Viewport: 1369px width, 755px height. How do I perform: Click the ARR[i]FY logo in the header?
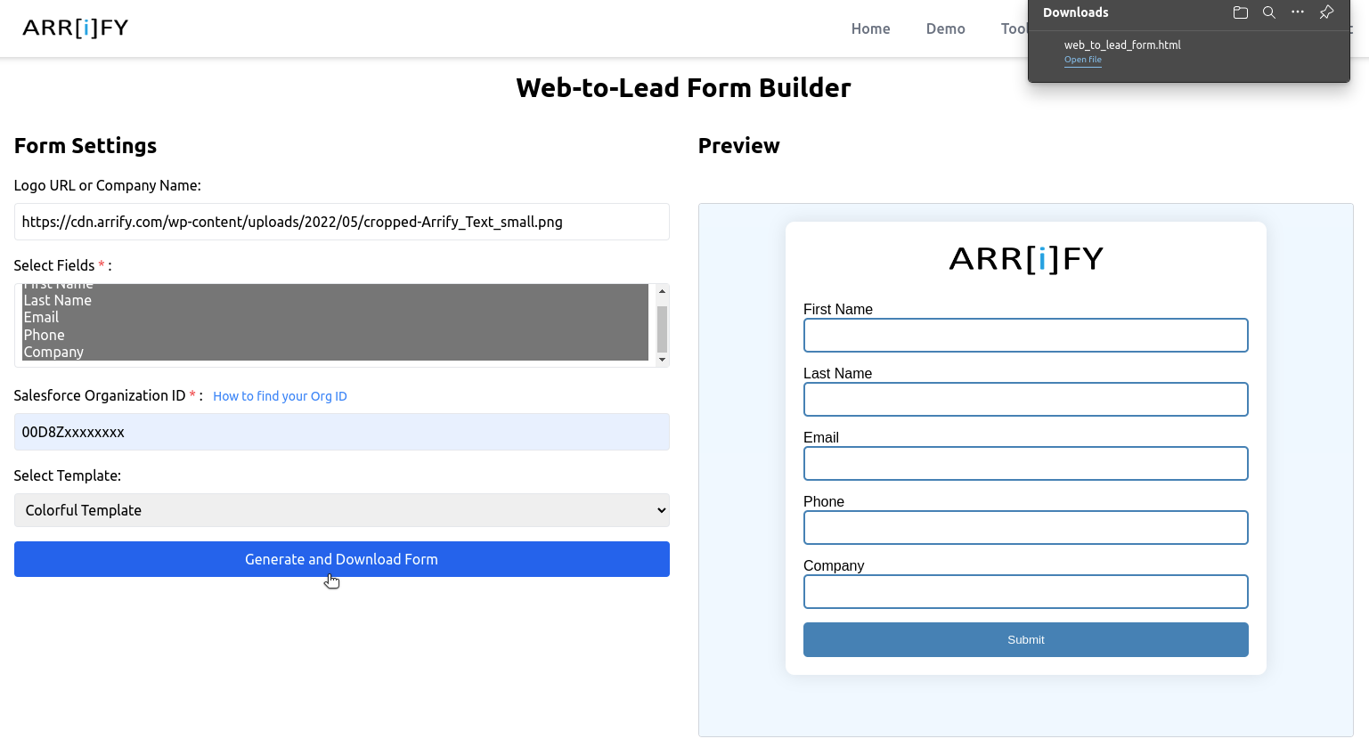tap(75, 28)
